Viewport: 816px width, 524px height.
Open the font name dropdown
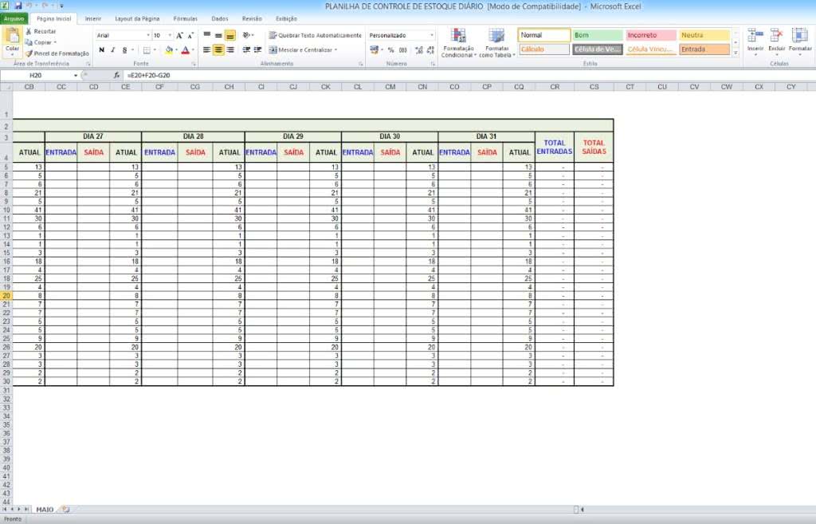[147, 35]
